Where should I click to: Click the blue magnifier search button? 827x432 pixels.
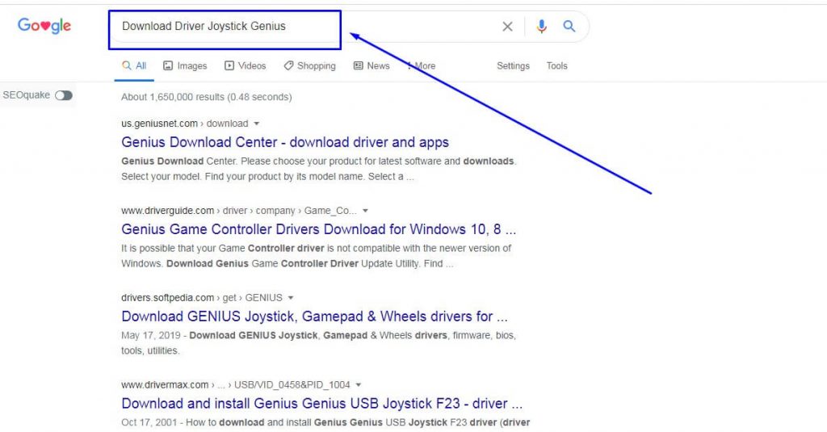click(x=569, y=26)
